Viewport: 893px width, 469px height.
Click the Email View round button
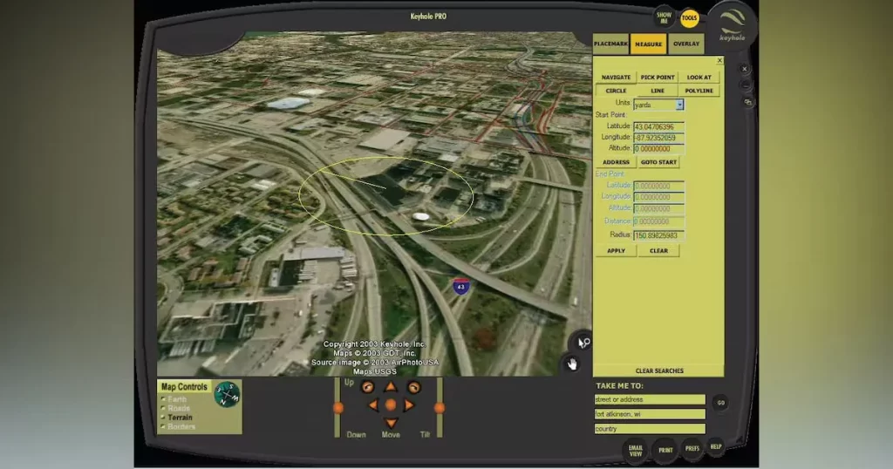(636, 451)
